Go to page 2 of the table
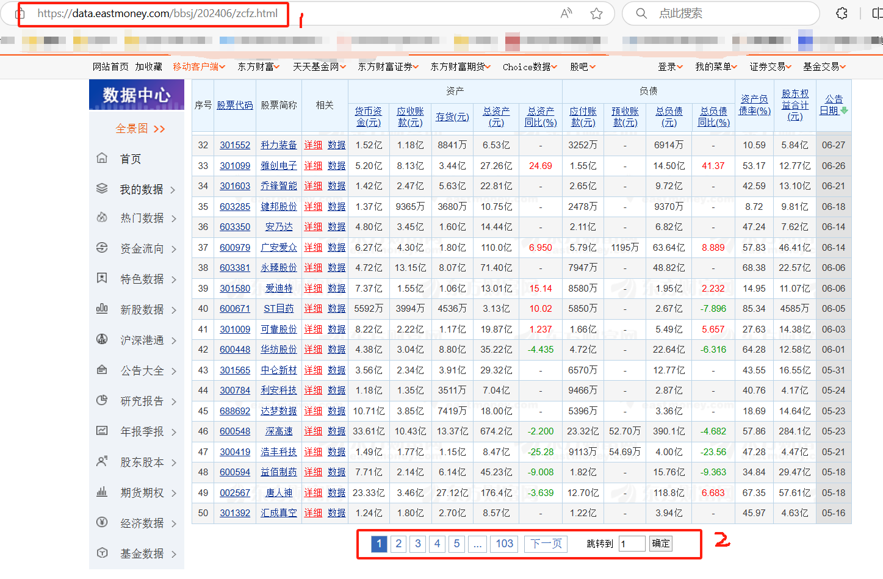This screenshot has height=579, width=883. click(x=398, y=544)
